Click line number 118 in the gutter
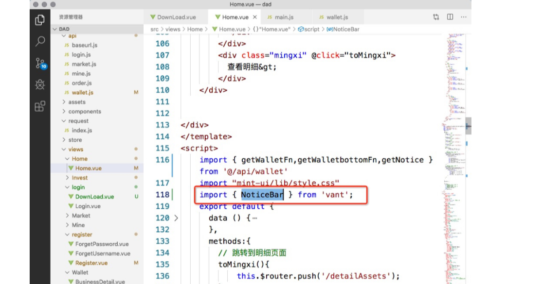 tap(163, 195)
